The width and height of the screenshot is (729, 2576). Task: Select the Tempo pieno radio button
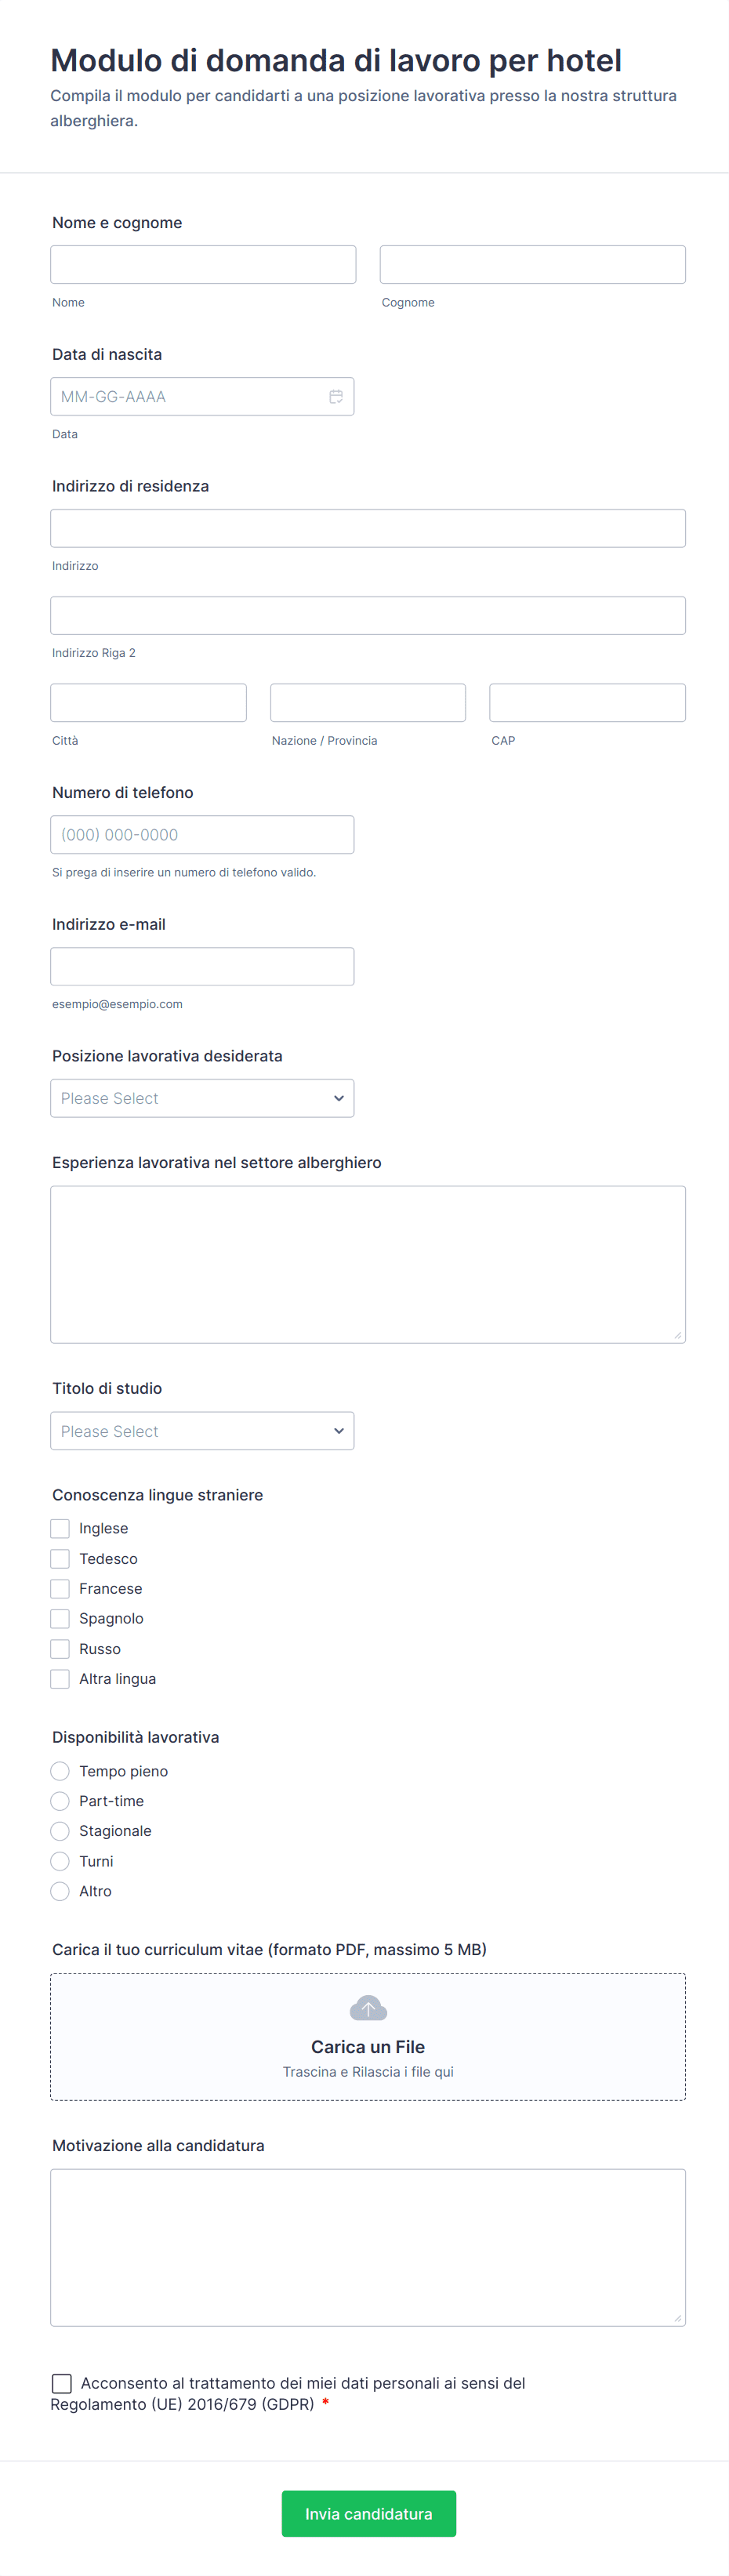60,1771
